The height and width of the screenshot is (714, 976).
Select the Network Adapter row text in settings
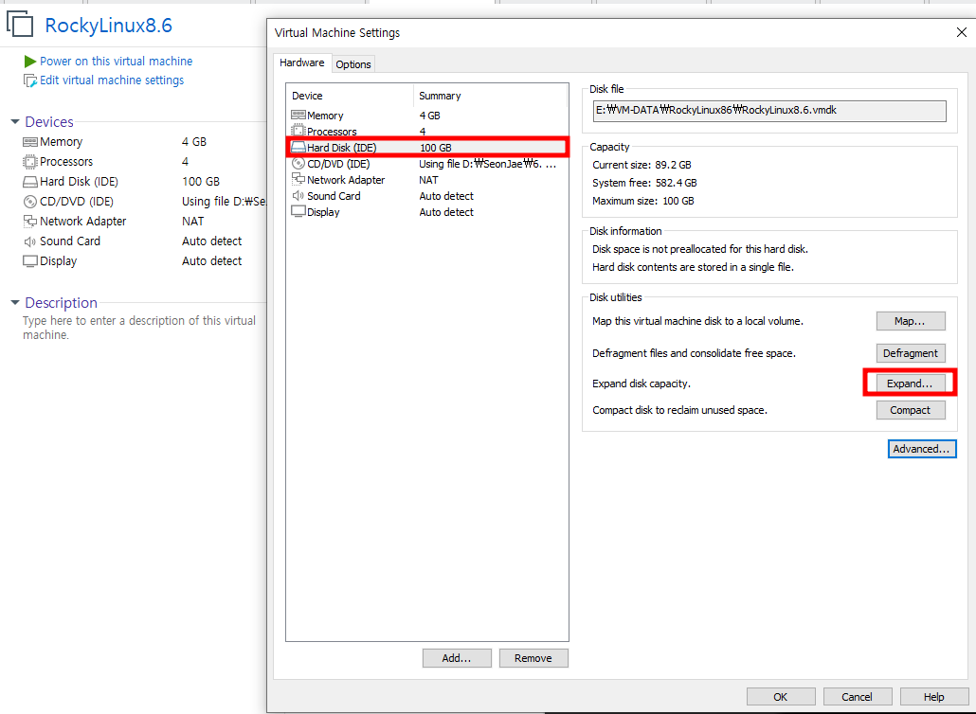point(346,180)
